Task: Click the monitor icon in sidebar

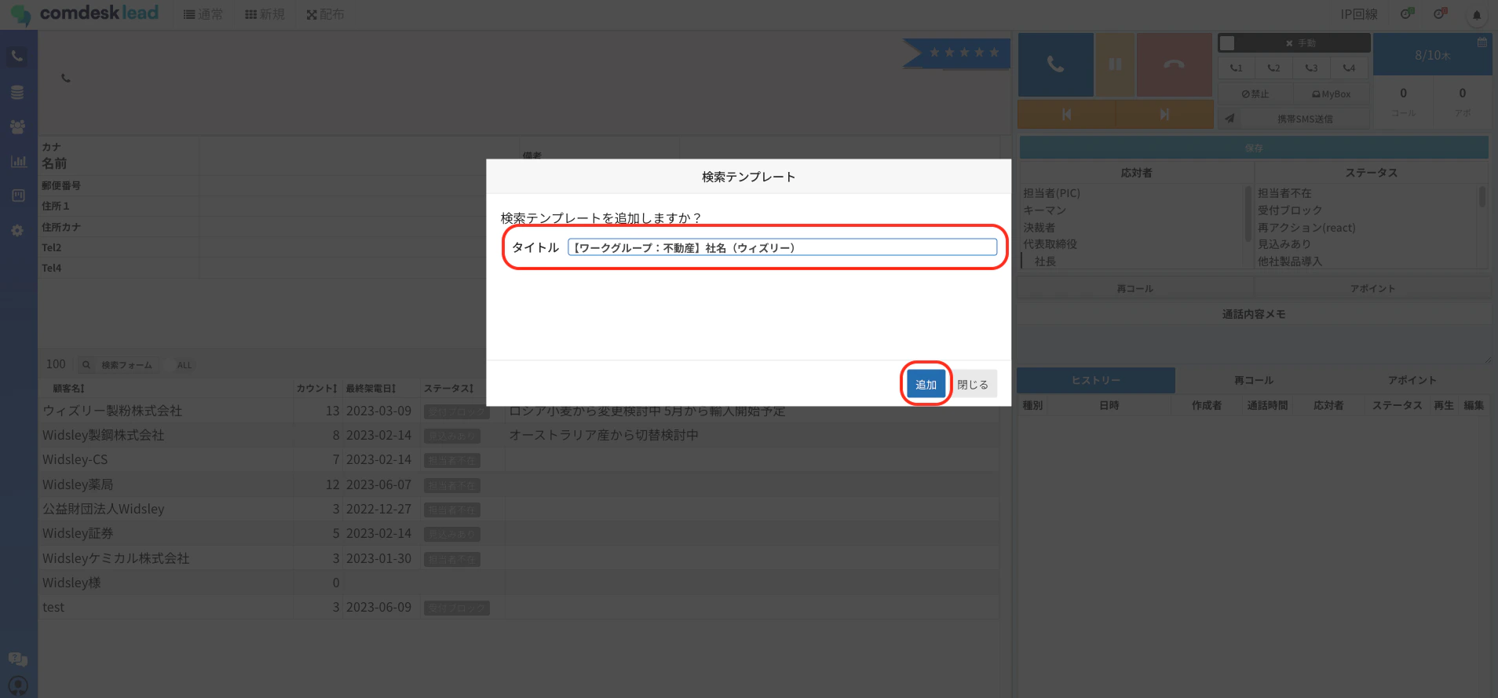Action: click(x=17, y=196)
